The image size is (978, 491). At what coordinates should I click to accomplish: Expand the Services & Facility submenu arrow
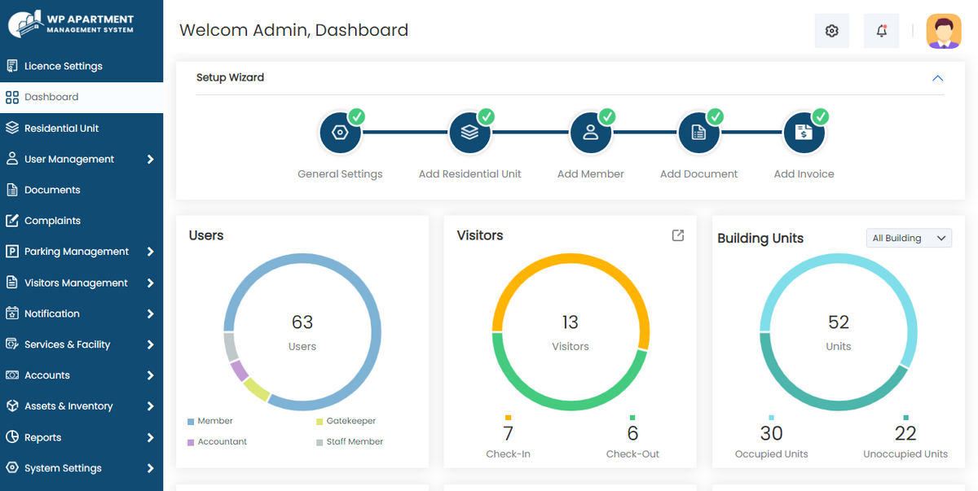pos(151,344)
